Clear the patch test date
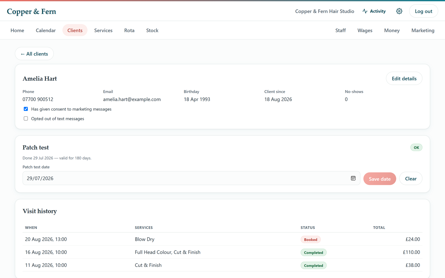This screenshot has width=445, height=278. click(411, 178)
